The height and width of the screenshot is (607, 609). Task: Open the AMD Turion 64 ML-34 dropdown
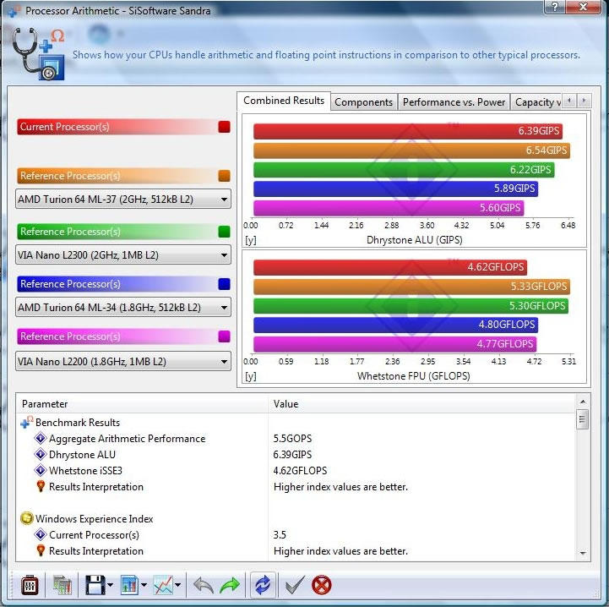pyautogui.click(x=123, y=308)
